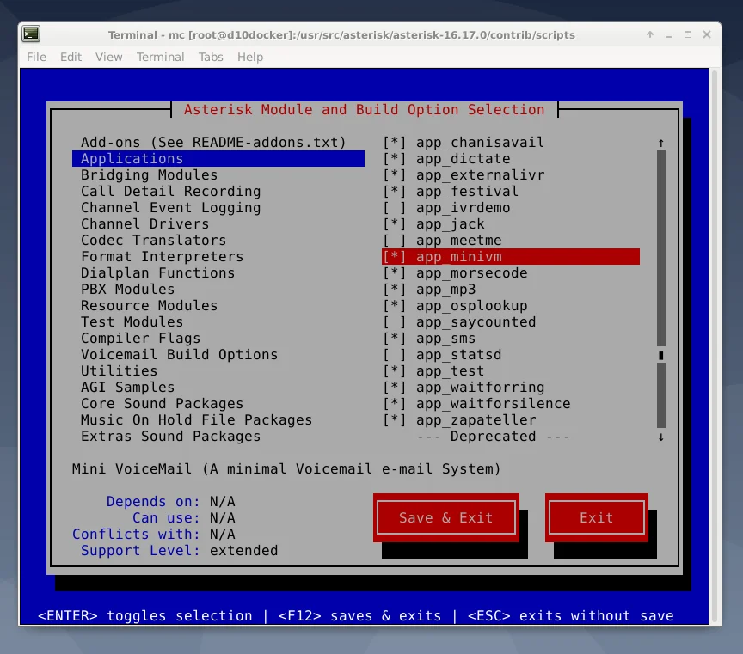Select the Codec Translators category
This screenshot has width=743, height=654.
[153, 241]
